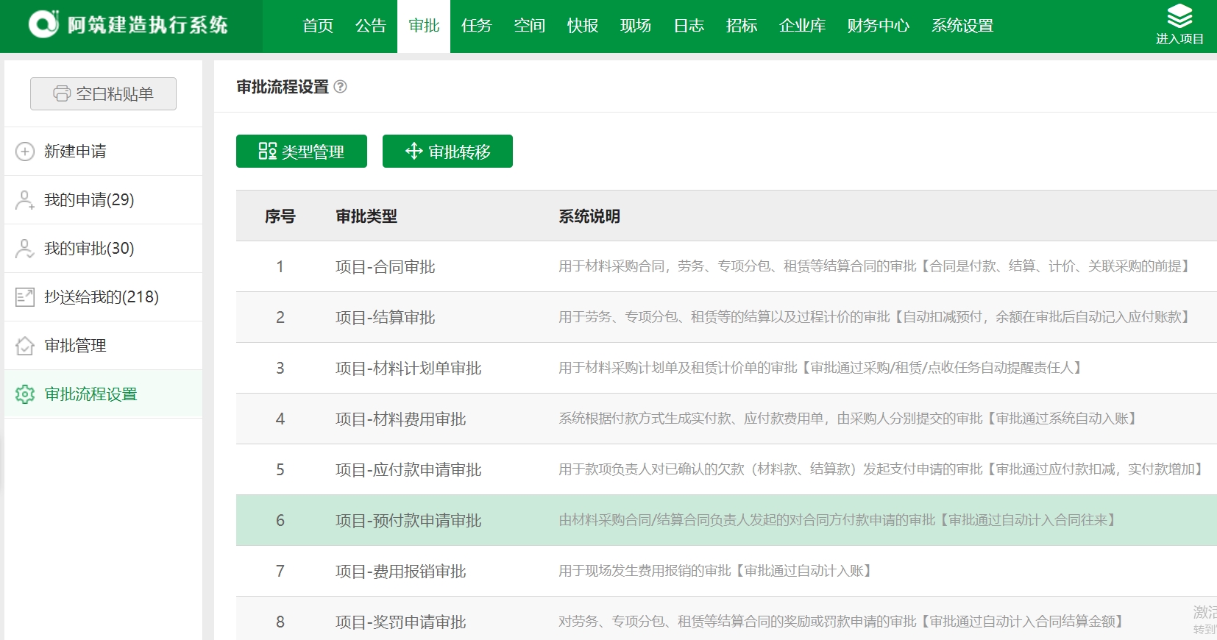Click the 阿筑建造执行系统 logo icon
The height and width of the screenshot is (640, 1217).
click(43, 24)
